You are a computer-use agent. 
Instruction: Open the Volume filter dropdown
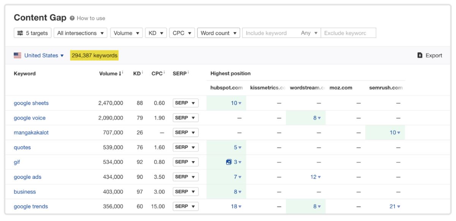pyautogui.click(x=127, y=33)
